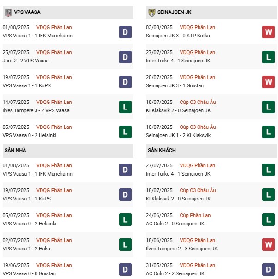This screenshot has width=278, height=279.
Task: Open match VPS Vaasa 0 - 0 Gnistan
Action: 29,273
